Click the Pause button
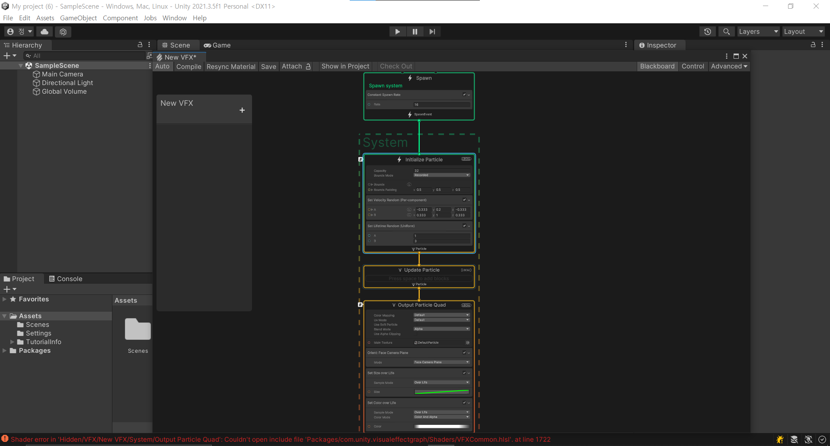Viewport: 830px width, 446px height. click(415, 32)
